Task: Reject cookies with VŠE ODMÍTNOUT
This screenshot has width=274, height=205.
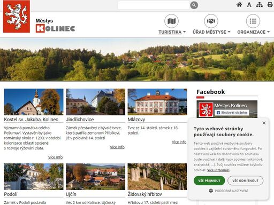Action: (245, 180)
